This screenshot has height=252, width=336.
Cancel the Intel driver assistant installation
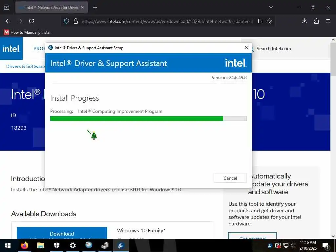tap(230, 178)
